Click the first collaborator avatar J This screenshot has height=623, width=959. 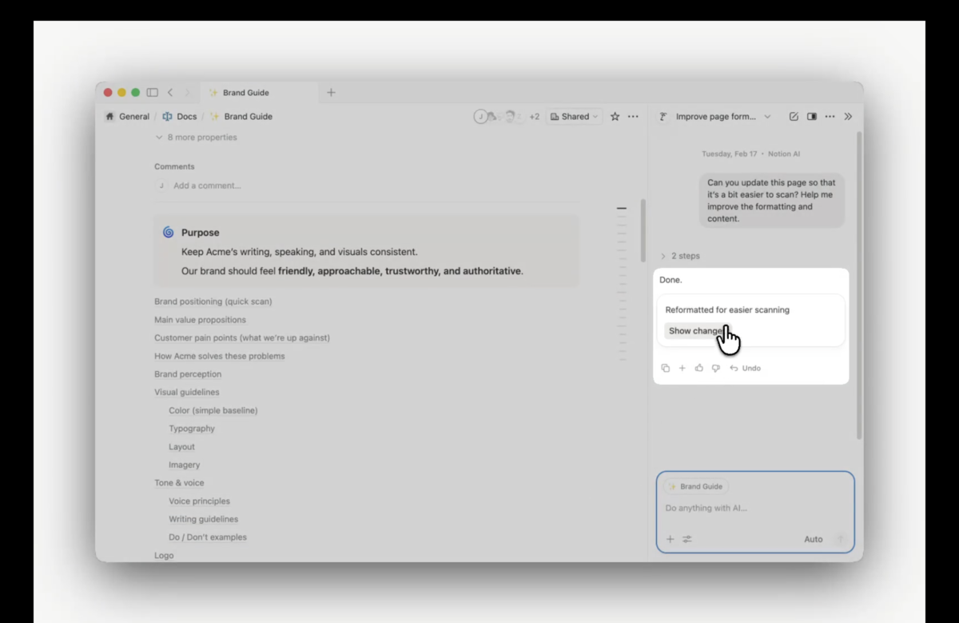(480, 117)
